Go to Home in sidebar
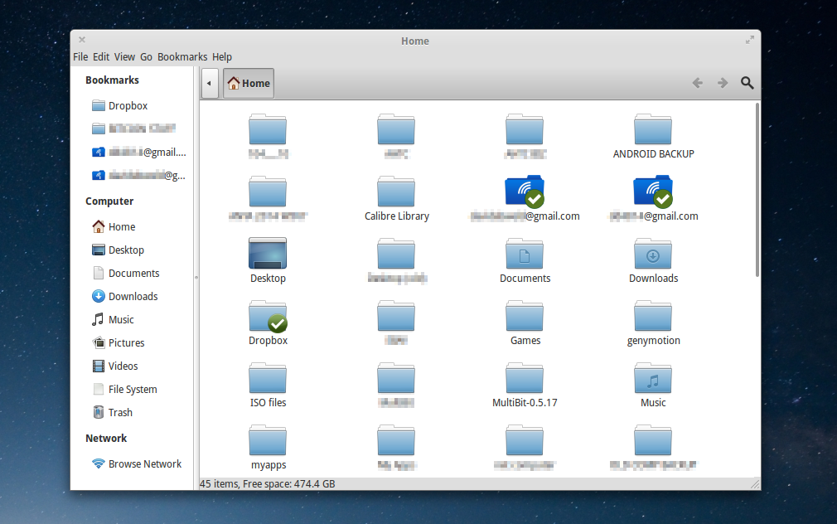Viewport: 837px width, 524px height. pyautogui.click(x=114, y=227)
